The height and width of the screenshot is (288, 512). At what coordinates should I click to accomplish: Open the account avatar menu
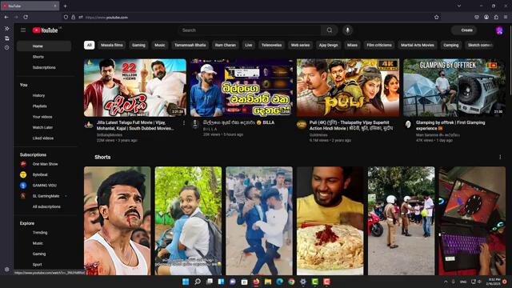(x=499, y=30)
